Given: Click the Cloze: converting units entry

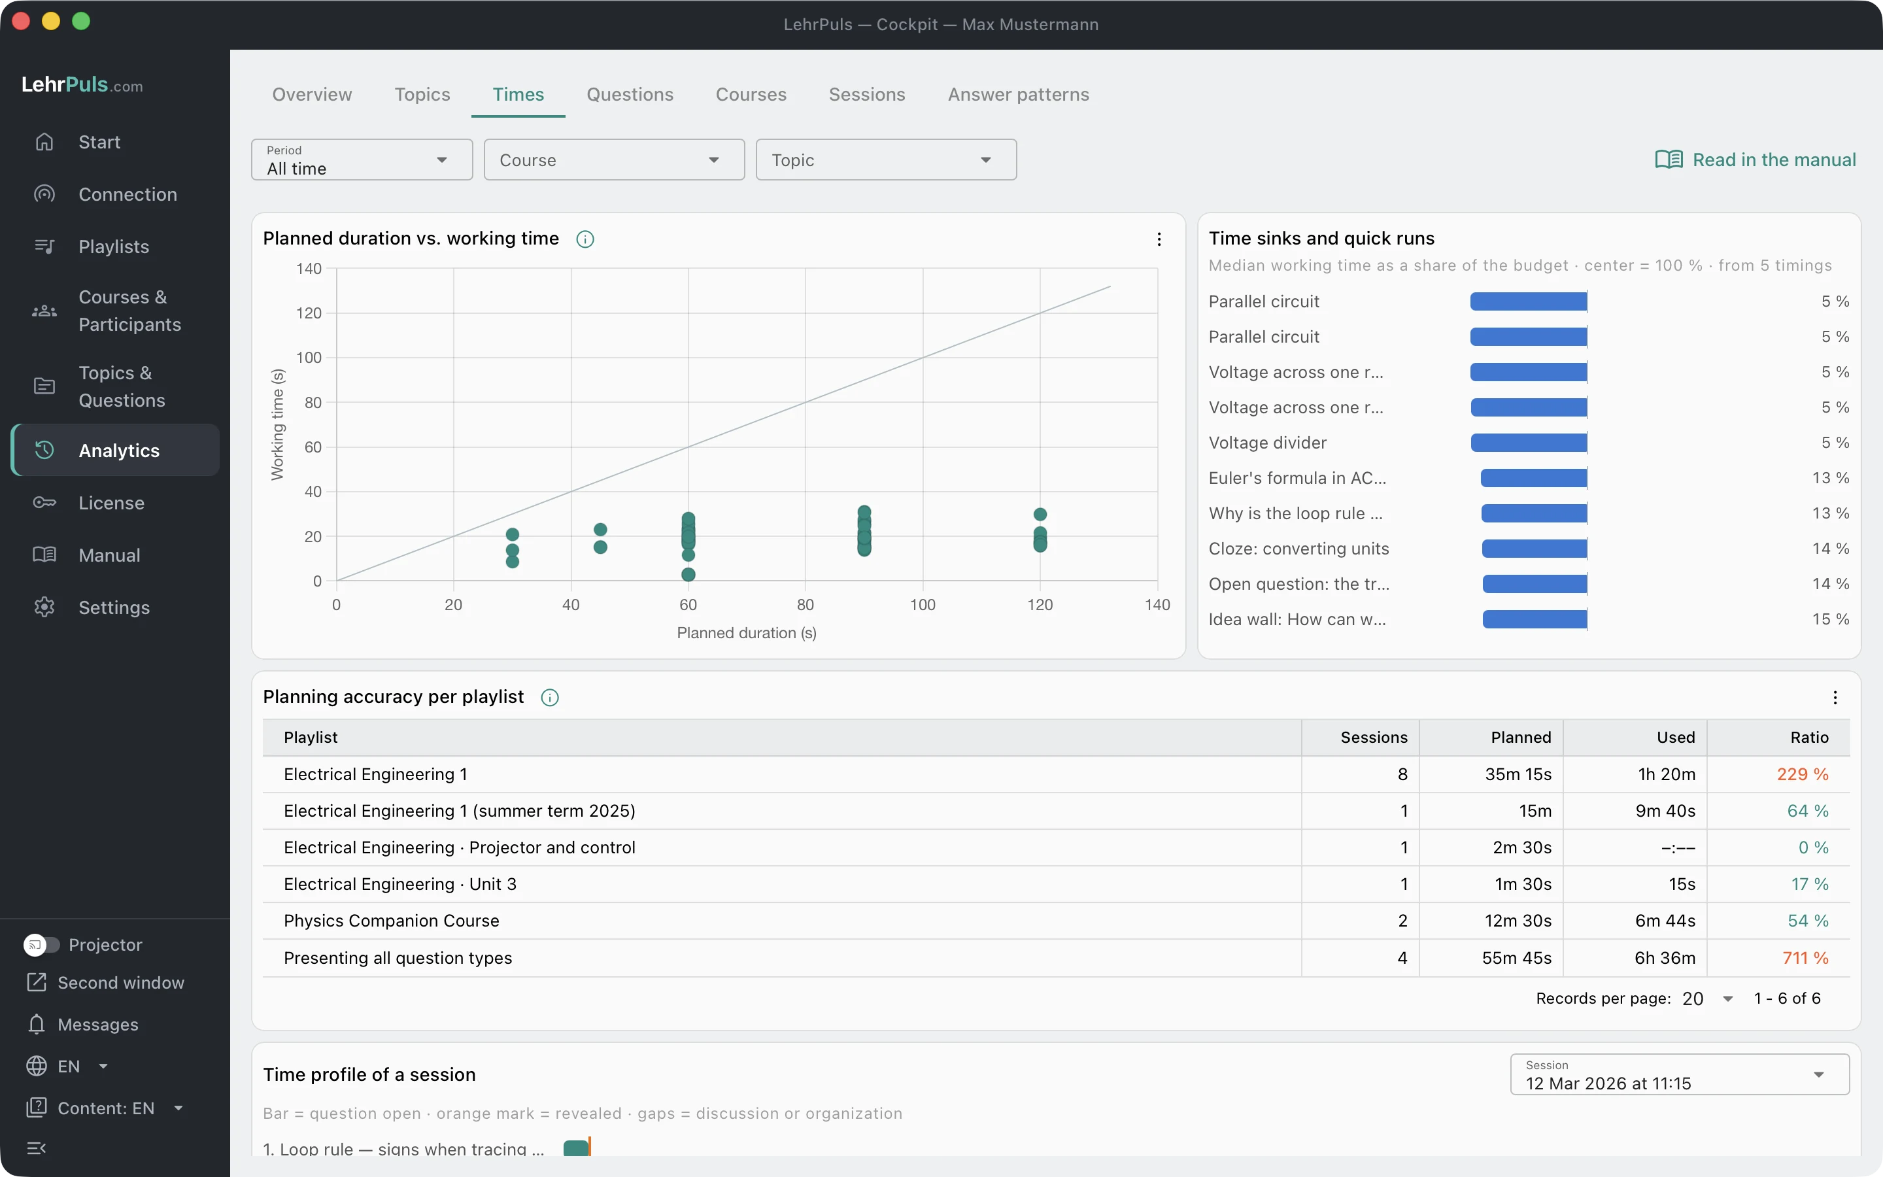Looking at the screenshot, I should coord(1298,548).
